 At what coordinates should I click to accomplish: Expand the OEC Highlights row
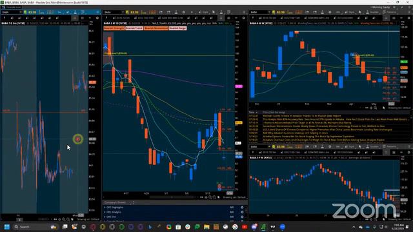point(105,208)
